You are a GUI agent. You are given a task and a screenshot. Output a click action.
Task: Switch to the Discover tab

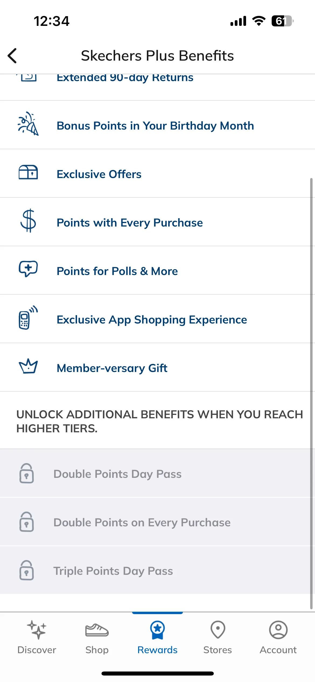tap(37, 637)
